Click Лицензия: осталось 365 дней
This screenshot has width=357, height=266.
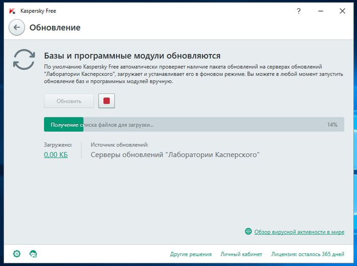click(x=308, y=254)
